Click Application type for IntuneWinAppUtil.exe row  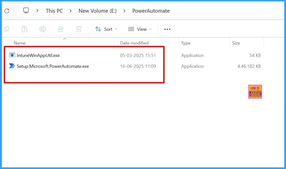click(192, 55)
